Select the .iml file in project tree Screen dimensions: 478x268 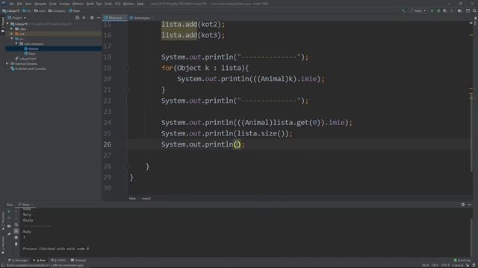[x=25, y=59]
